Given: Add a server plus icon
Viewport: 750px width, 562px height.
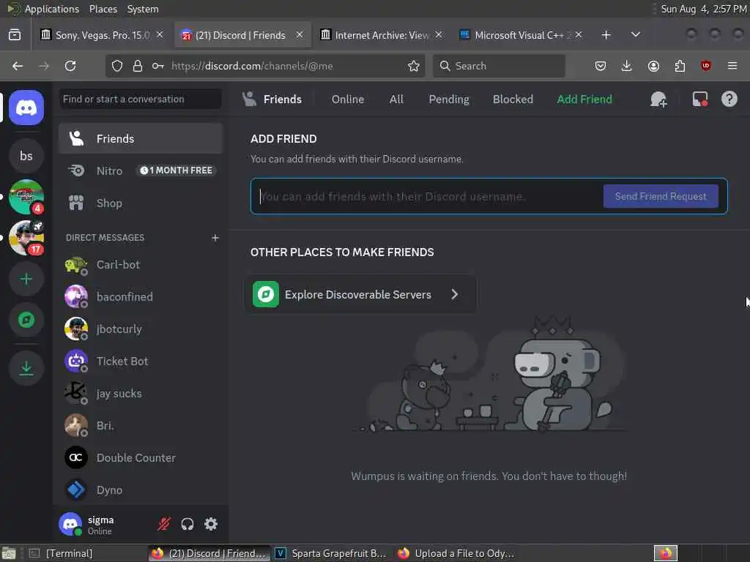Looking at the screenshot, I should 26,279.
